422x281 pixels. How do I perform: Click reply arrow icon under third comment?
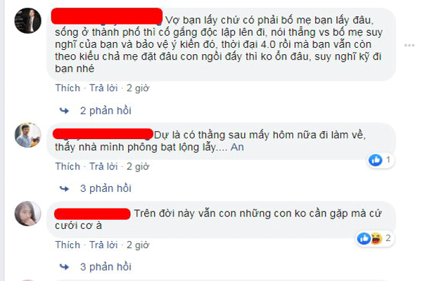64,267
